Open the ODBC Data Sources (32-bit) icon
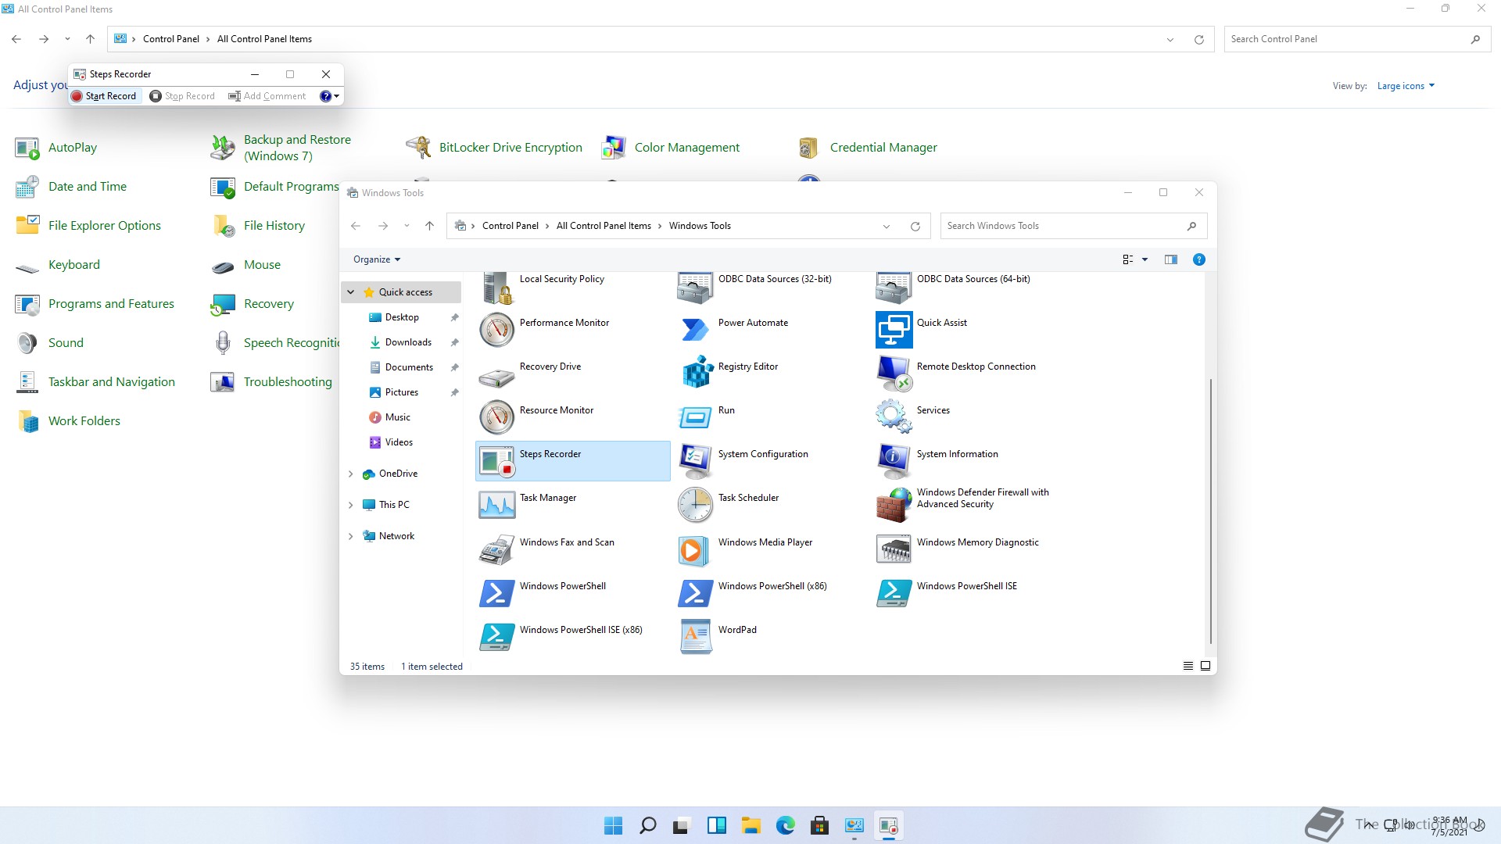This screenshot has height=844, width=1501. click(x=695, y=288)
